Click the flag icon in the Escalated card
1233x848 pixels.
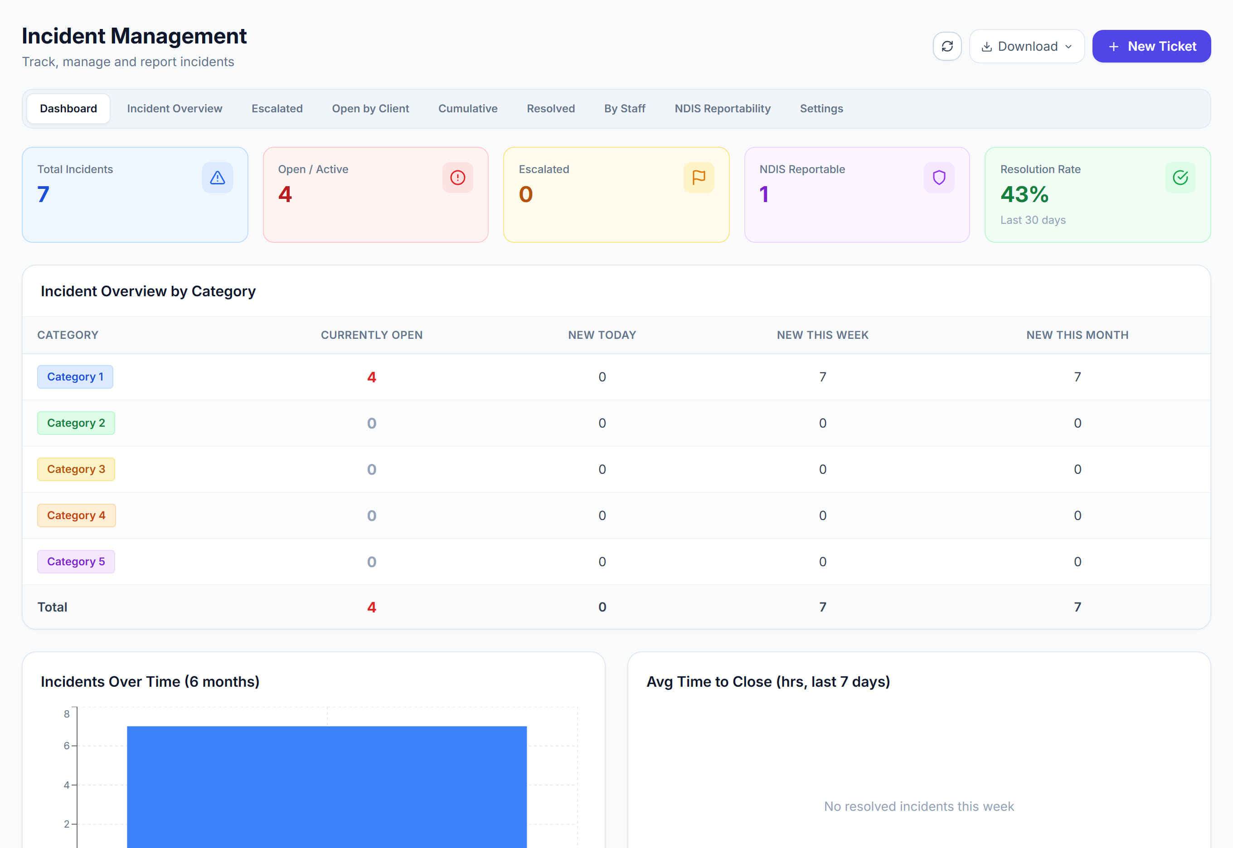click(x=699, y=178)
